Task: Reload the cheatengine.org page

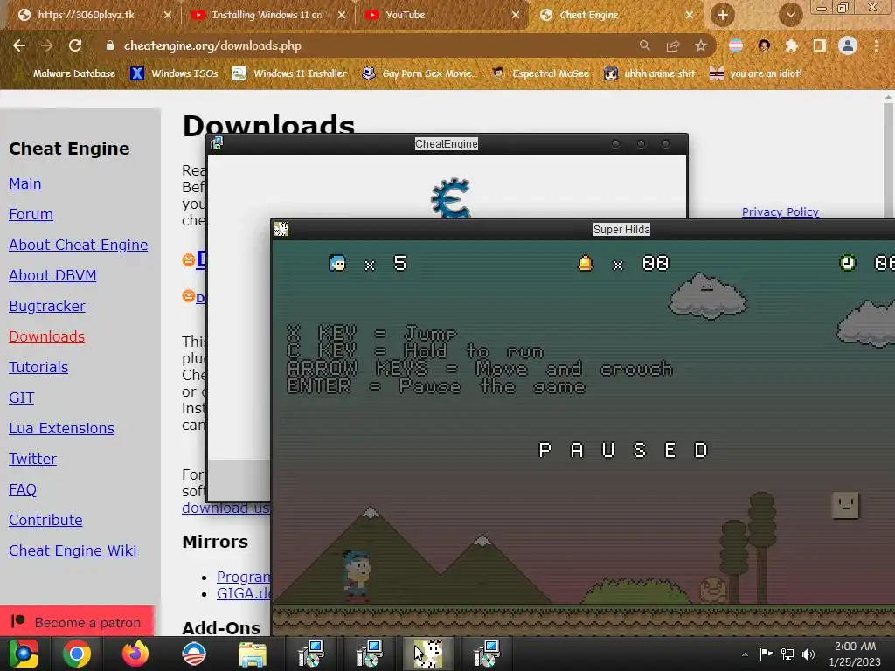Action: (75, 45)
